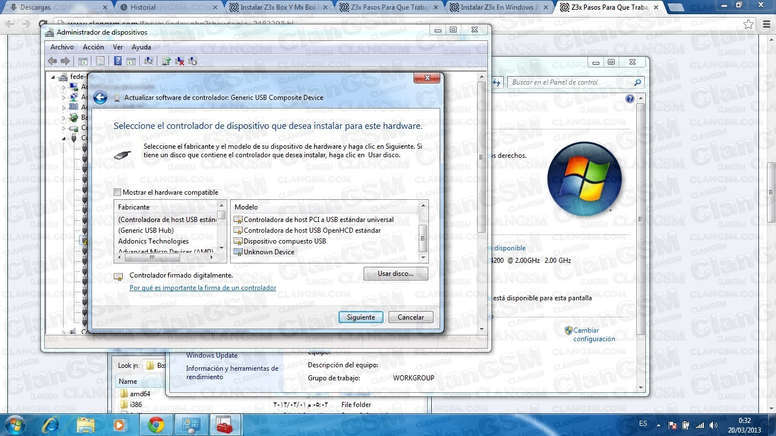Toggle the console tree pane toolbar icon
Viewport: 776px width, 436px height.
click(x=83, y=61)
